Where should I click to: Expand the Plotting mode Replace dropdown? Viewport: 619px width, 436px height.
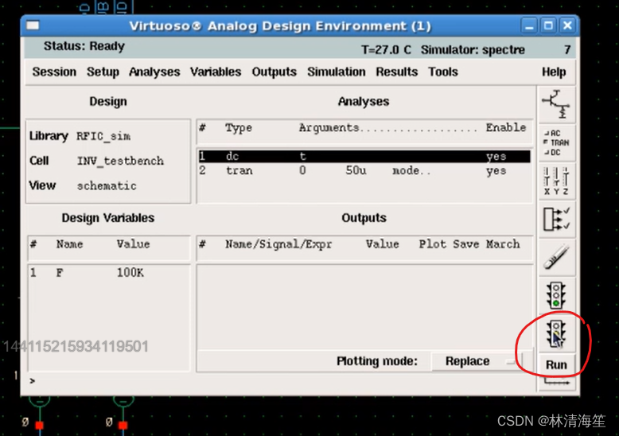click(x=477, y=361)
